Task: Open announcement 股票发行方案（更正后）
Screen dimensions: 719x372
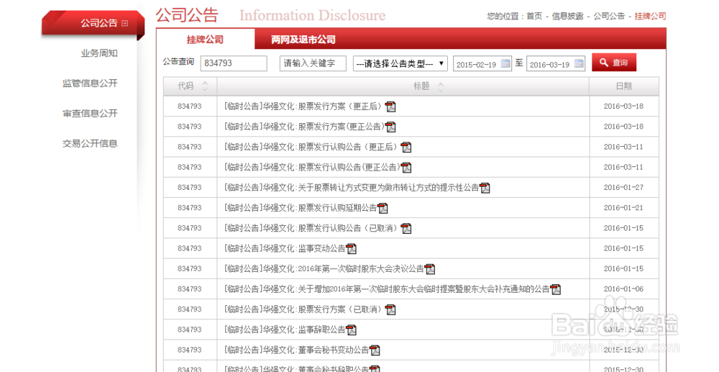Action: (x=303, y=106)
